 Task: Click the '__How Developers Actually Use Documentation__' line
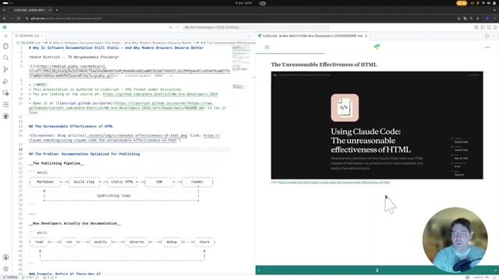(x=75, y=223)
